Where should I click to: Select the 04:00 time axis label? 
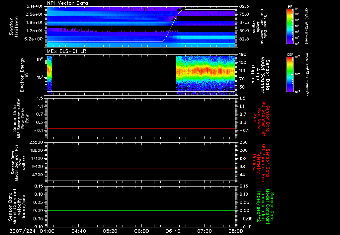coord(47,231)
